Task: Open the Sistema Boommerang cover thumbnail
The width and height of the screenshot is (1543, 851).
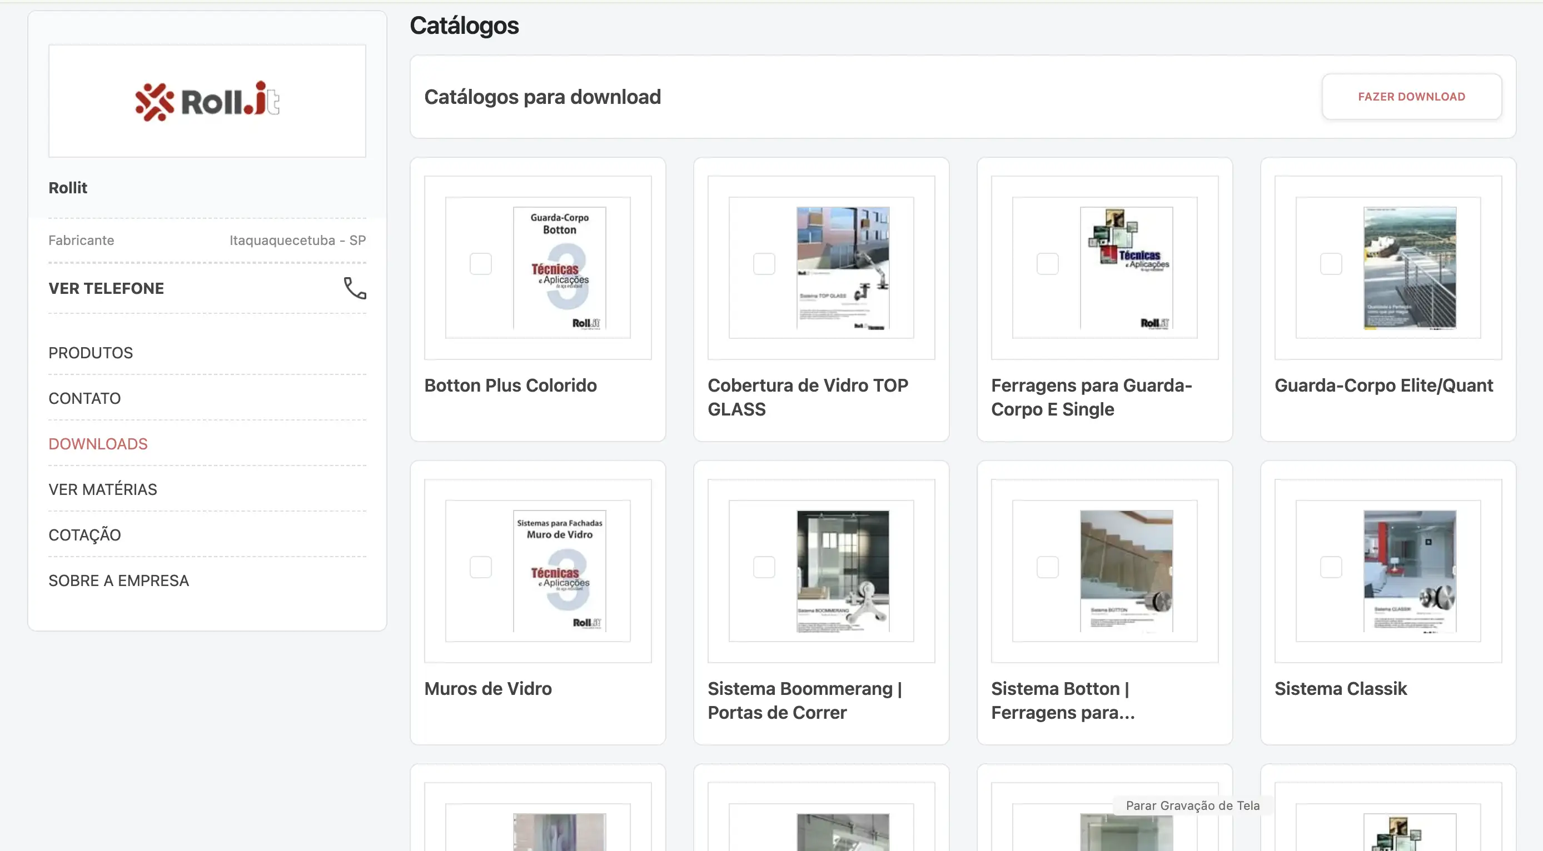Action: (x=842, y=570)
